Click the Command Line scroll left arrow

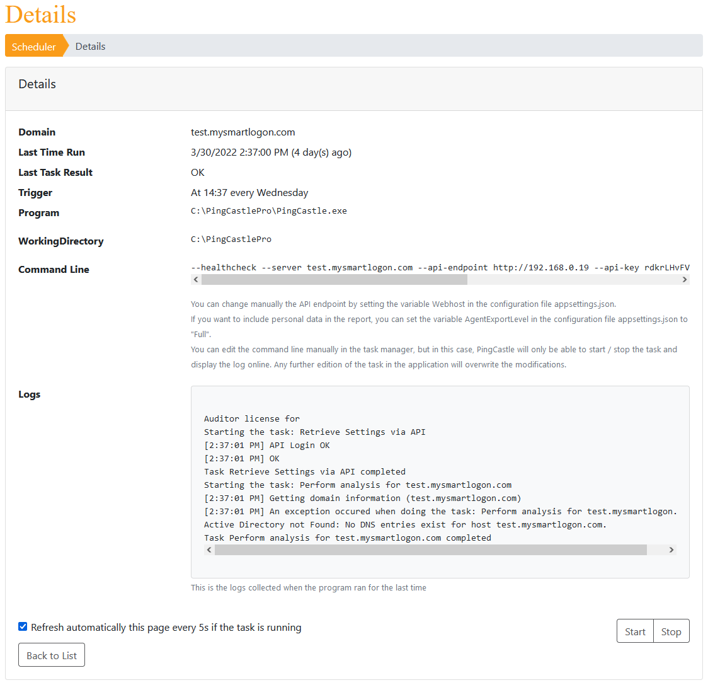[x=195, y=280]
